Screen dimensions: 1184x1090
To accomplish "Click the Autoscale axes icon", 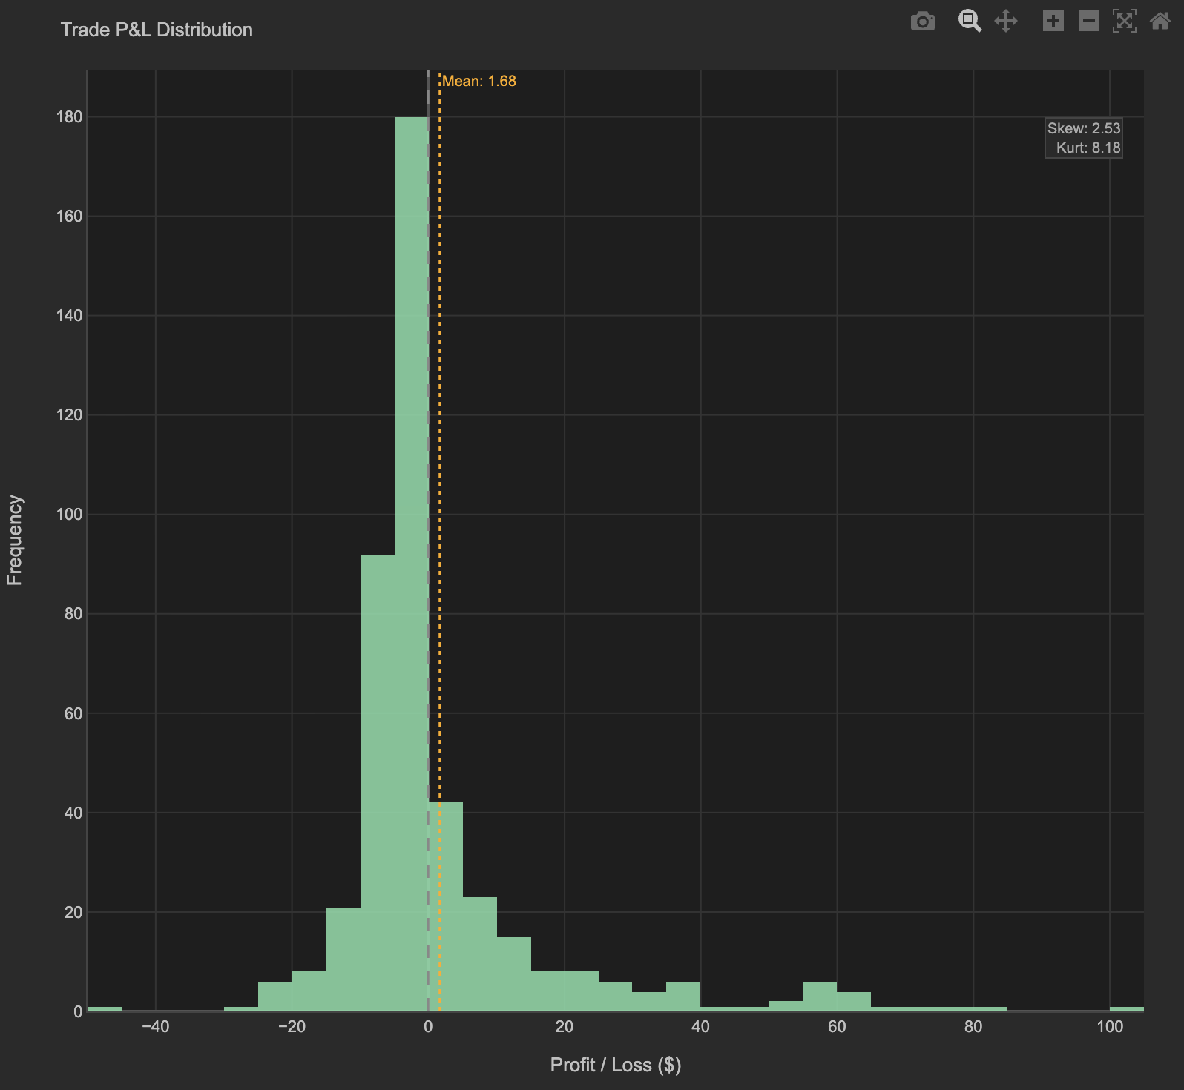I will tap(1125, 21).
